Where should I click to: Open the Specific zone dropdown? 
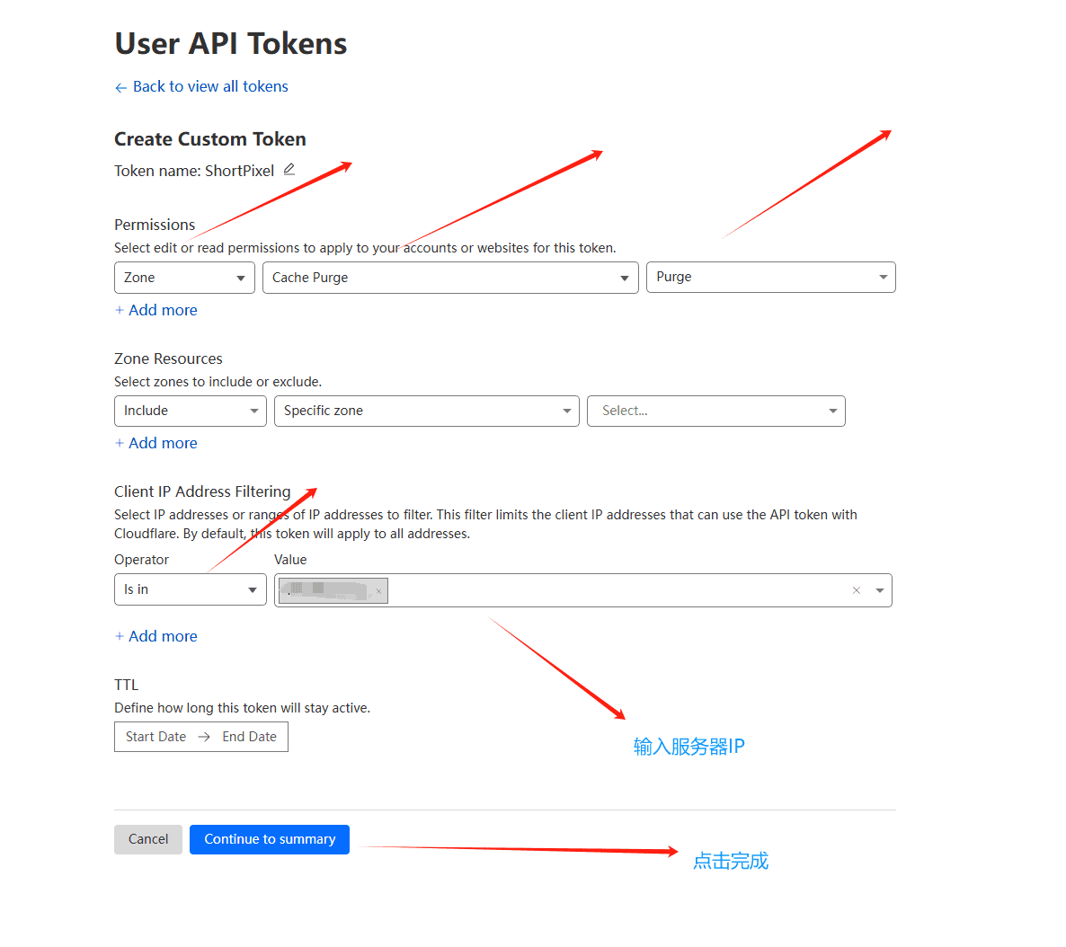(x=426, y=411)
